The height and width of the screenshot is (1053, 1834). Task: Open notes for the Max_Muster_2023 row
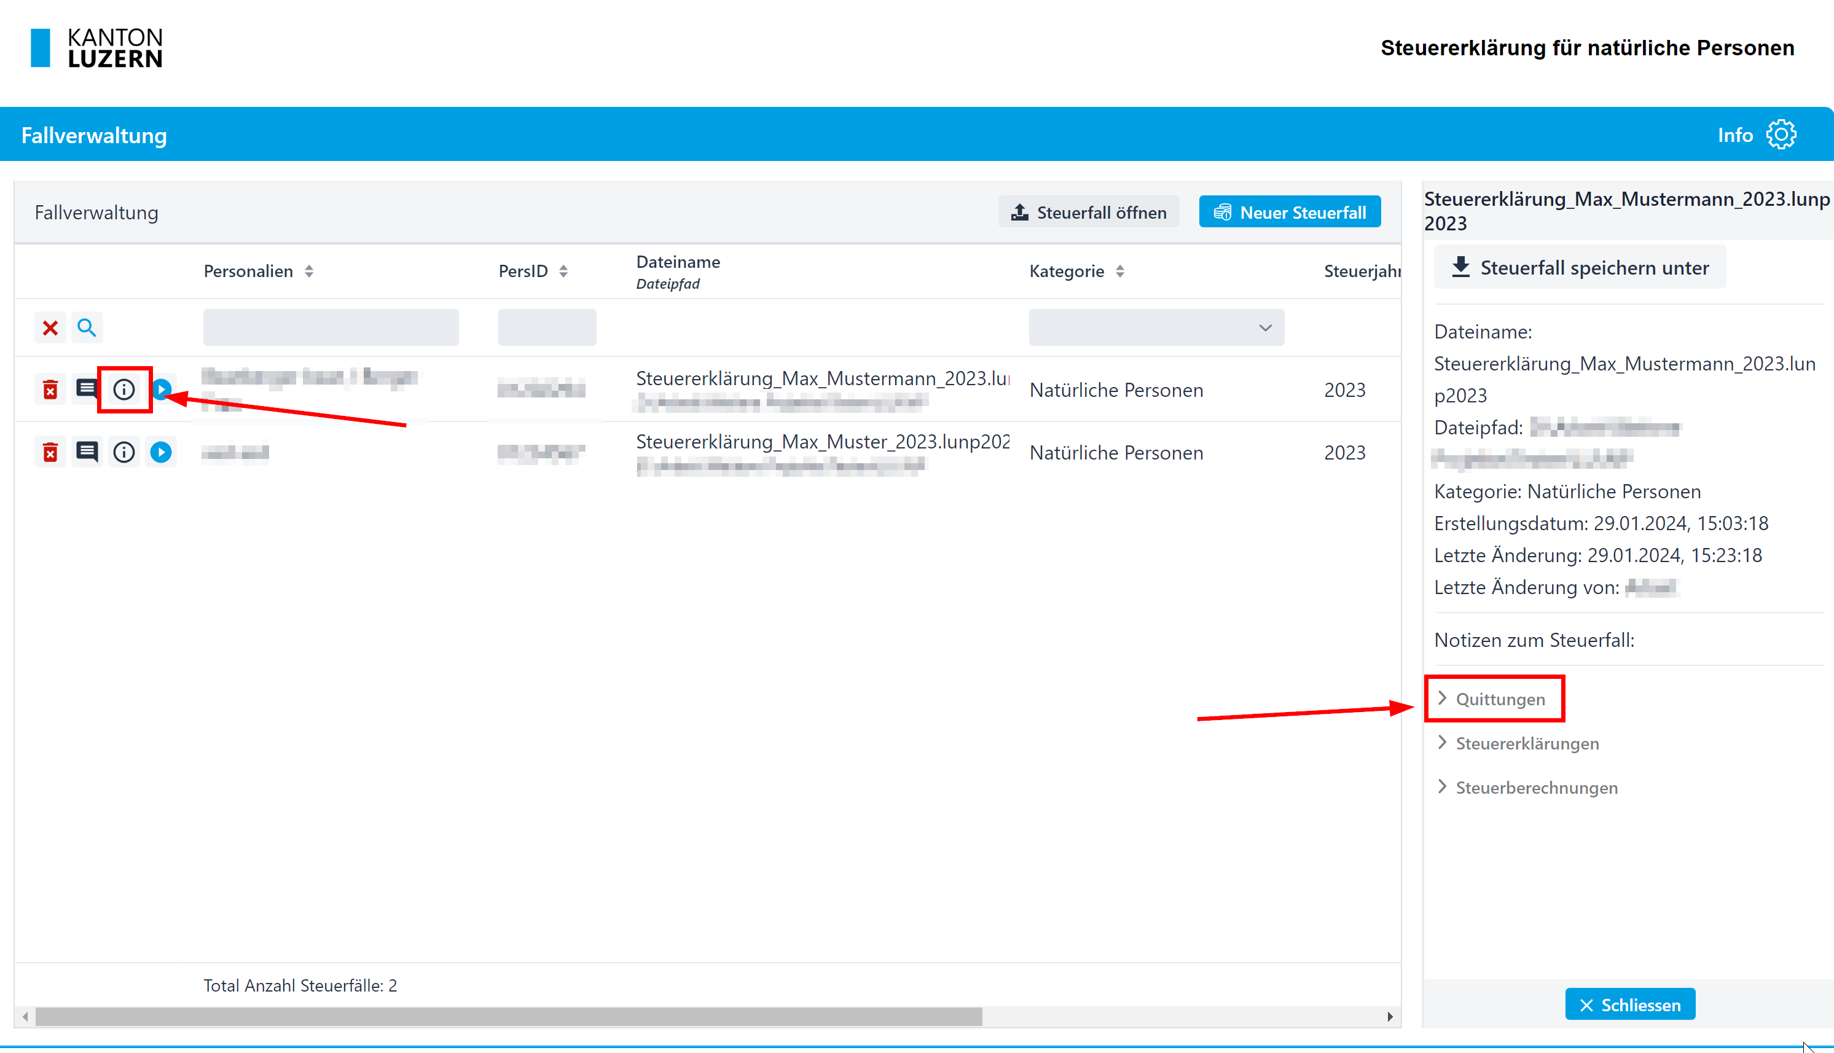tap(87, 452)
